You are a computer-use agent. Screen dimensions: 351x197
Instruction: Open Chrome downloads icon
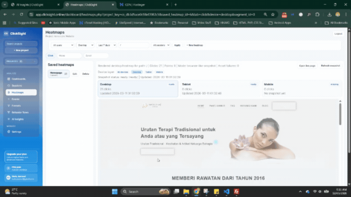coord(329,14)
